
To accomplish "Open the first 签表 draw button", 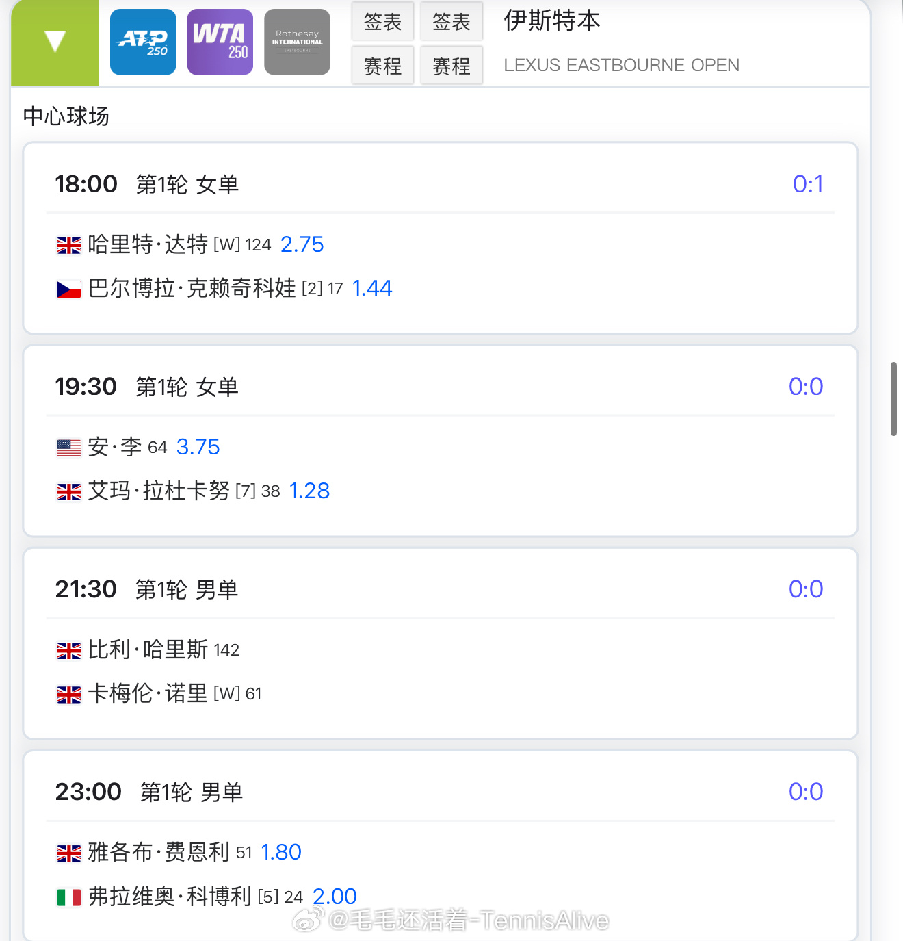I will (x=382, y=21).
